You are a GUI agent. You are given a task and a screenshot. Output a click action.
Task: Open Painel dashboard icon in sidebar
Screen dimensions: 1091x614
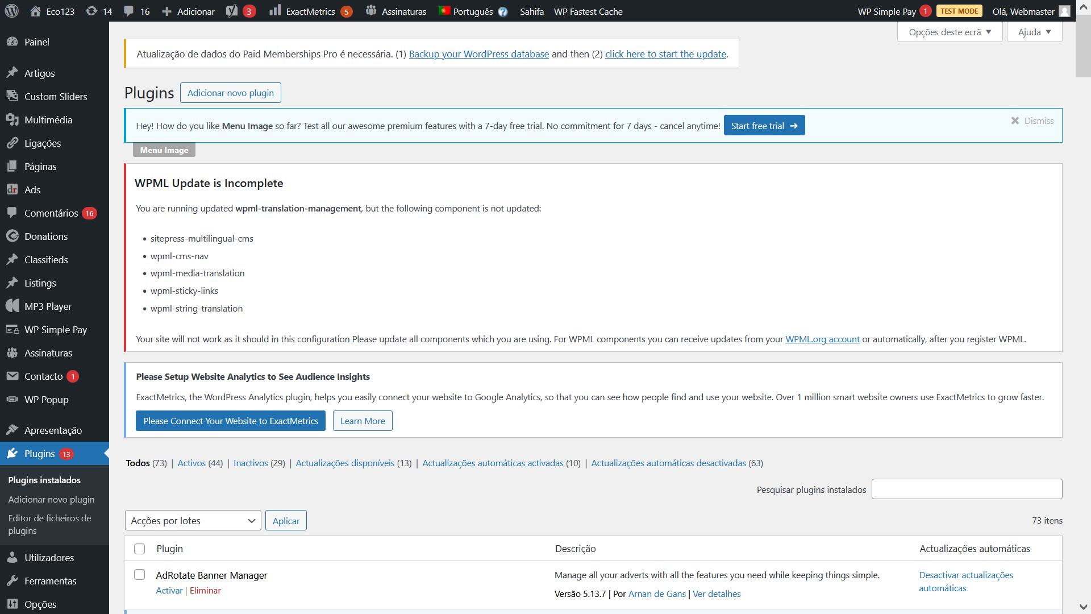tap(13, 42)
